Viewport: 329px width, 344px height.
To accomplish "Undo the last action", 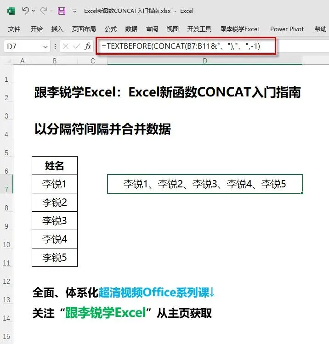I will [x=25, y=11].
